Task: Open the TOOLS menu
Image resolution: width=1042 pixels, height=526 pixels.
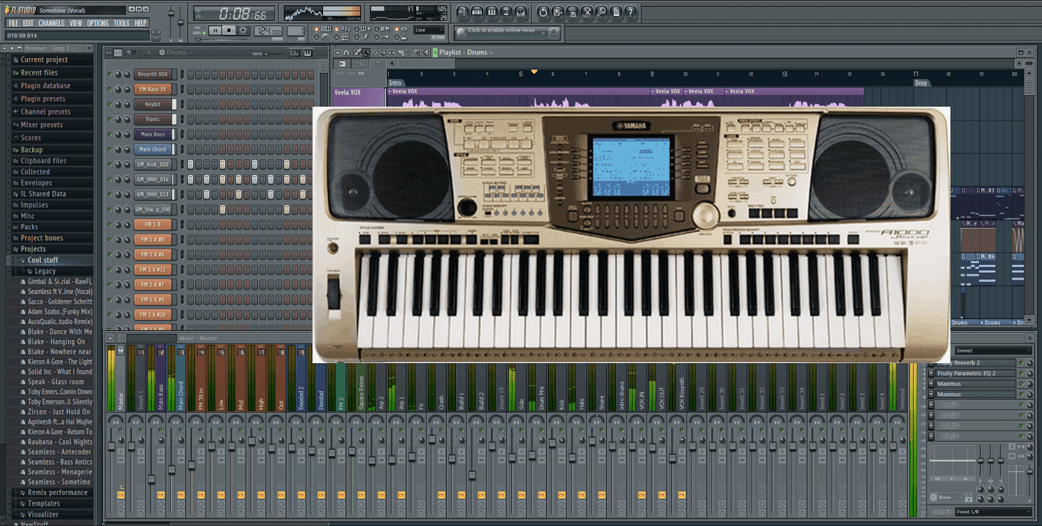Action: pos(122,23)
